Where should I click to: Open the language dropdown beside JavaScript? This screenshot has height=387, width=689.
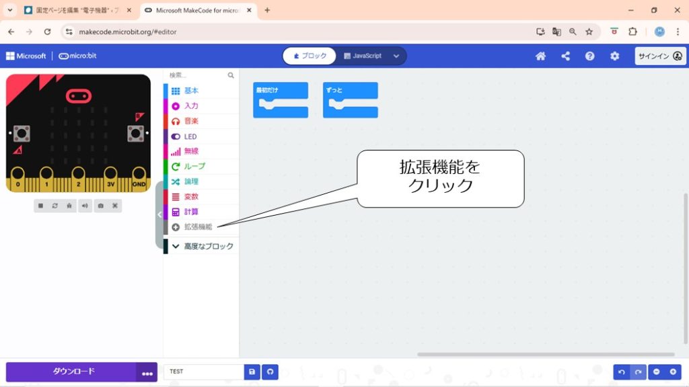click(396, 56)
